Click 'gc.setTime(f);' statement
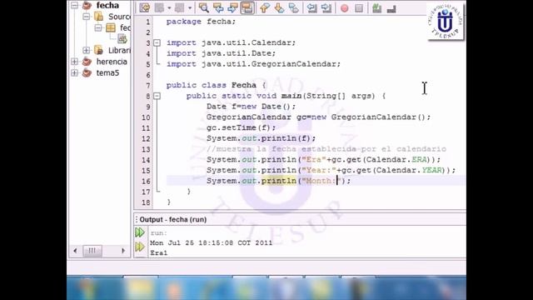The width and height of the screenshot is (533, 300). click(241, 127)
